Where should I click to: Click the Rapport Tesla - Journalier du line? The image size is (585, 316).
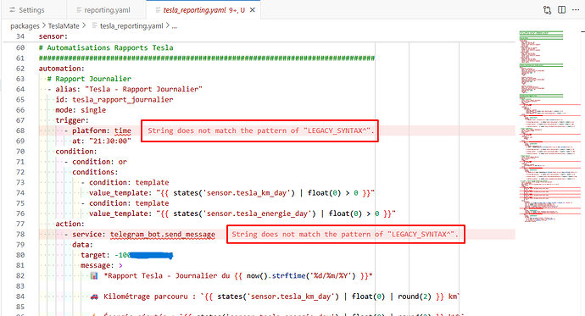pyautogui.click(x=231, y=276)
